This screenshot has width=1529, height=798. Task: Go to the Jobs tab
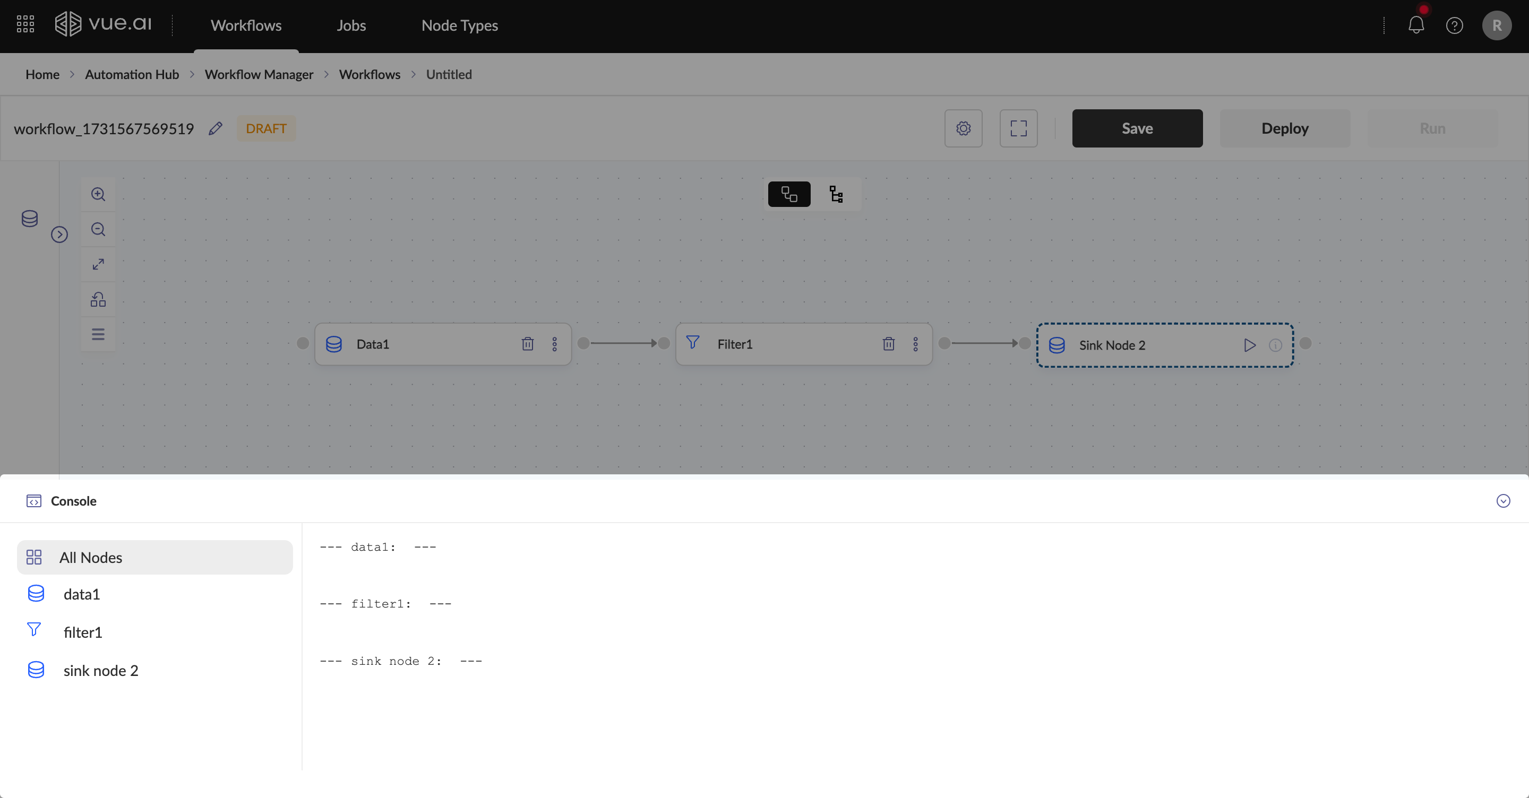[x=351, y=25]
